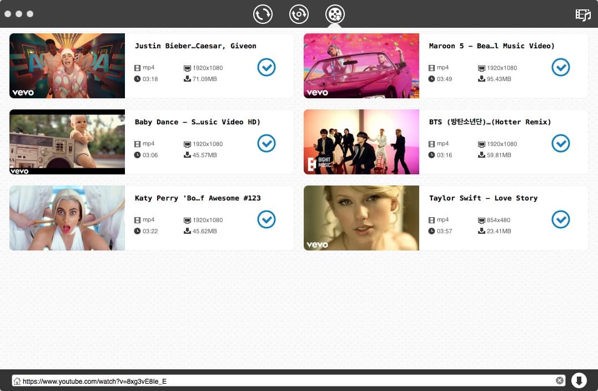Open the Katy Perry video thumbnail
The image size is (598, 391).
click(67, 218)
